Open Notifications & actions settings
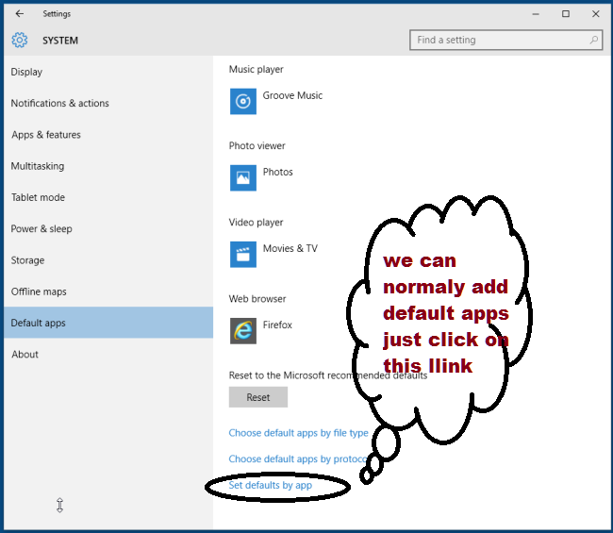Screen dimensions: 613x533 (108, 103)
